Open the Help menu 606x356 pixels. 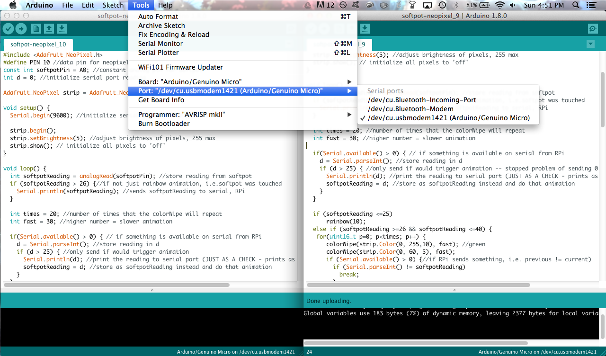coord(165,5)
